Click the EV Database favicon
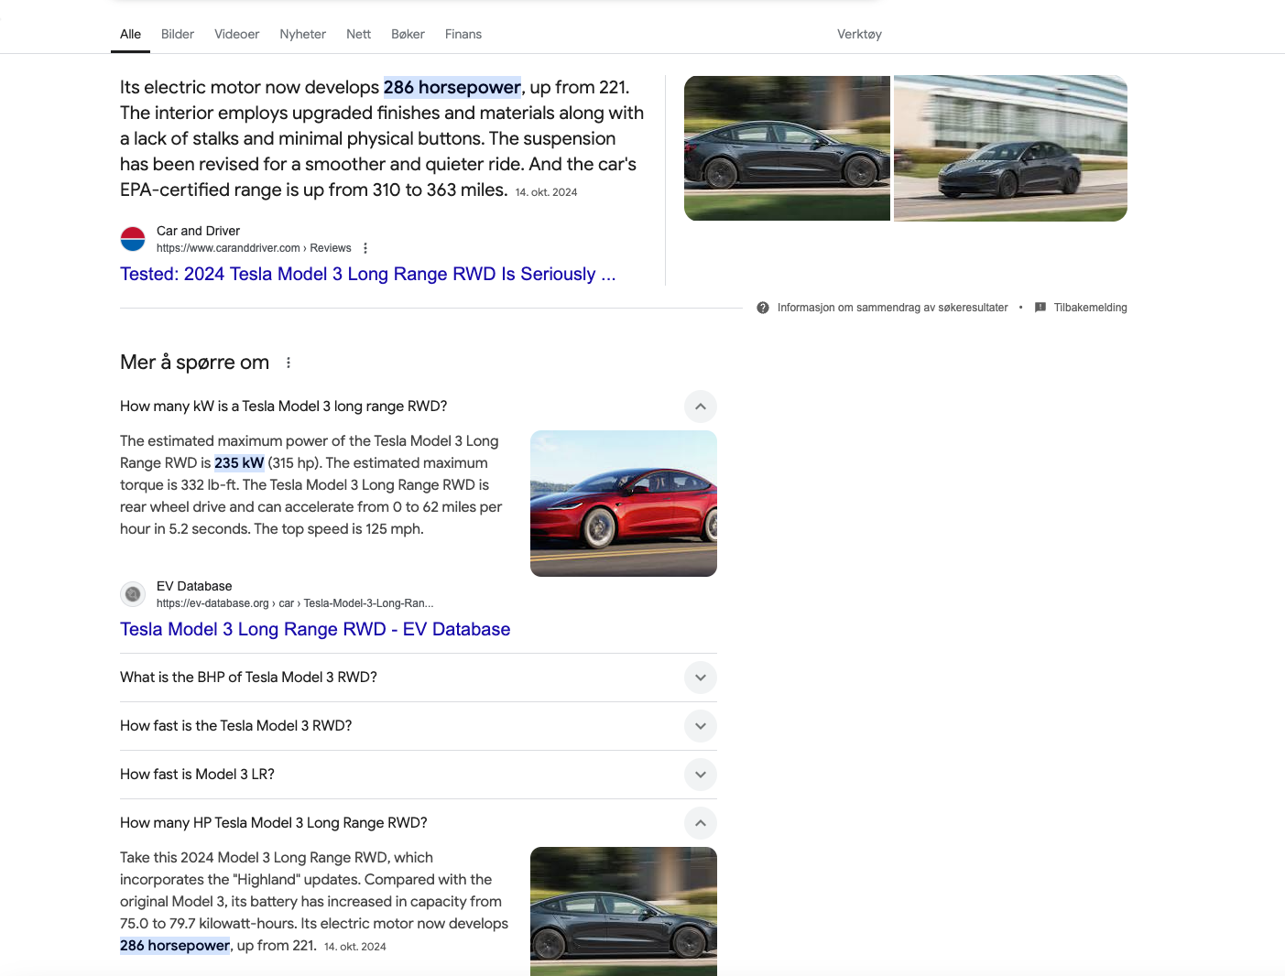 [133, 594]
